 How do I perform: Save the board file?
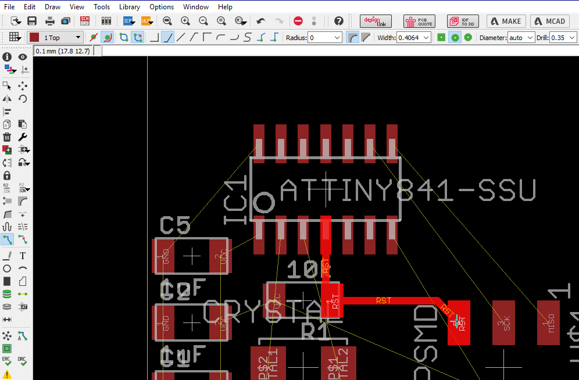[32, 21]
